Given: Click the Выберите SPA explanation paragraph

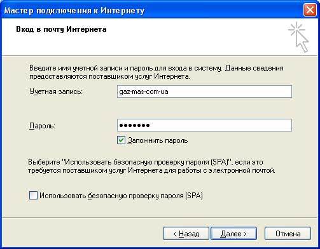Looking at the screenshot, I should click(151, 166).
